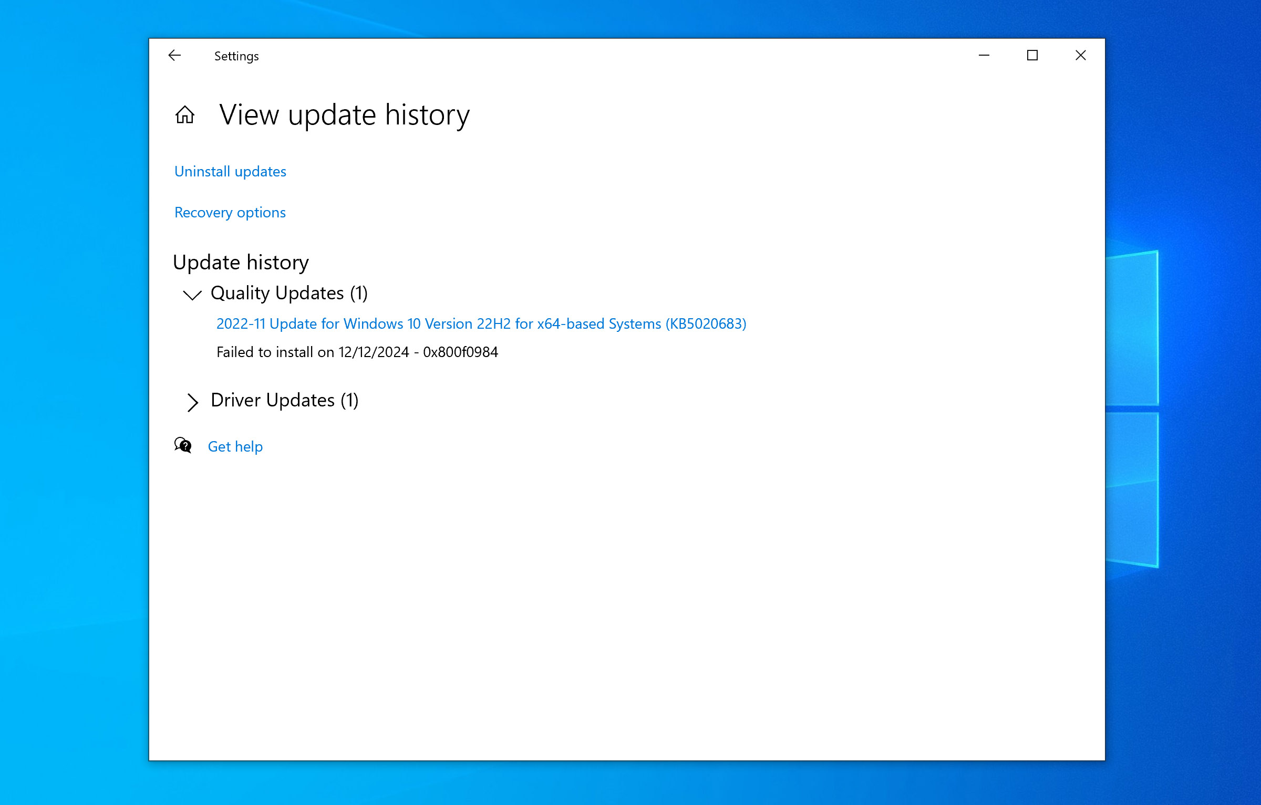Open KB5020683 update details link

click(x=481, y=323)
